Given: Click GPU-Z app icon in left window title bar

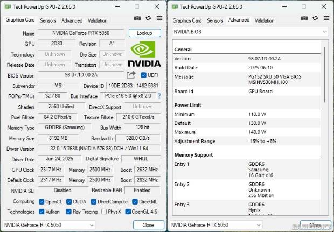Looking at the screenshot, I should pos(8,6).
